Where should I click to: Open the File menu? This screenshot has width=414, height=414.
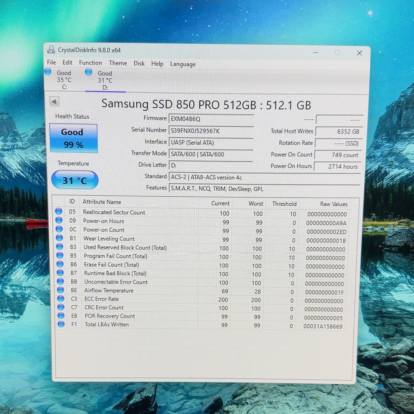coord(51,62)
